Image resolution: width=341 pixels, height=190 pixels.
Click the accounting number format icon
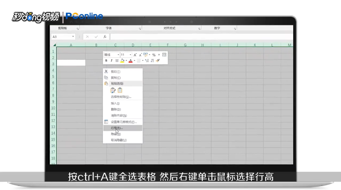point(146,55)
